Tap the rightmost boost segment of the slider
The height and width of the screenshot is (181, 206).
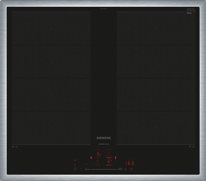tap(120, 169)
